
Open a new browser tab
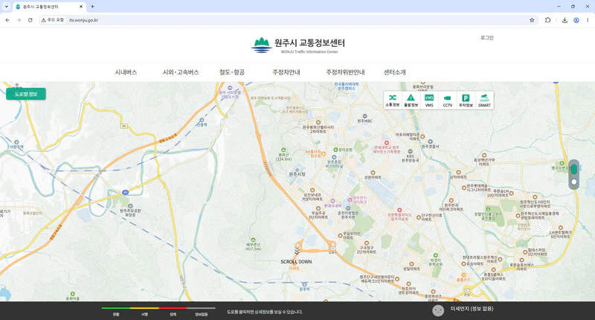click(92, 7)
